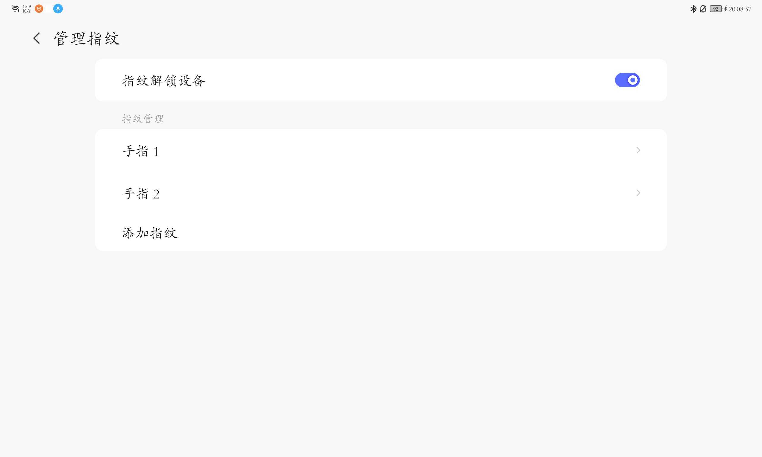
Task: Go back using the back arrow
Action: point(37,38)
